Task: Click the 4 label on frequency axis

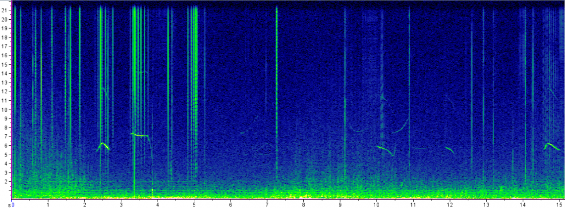Action: click(6, 164)
